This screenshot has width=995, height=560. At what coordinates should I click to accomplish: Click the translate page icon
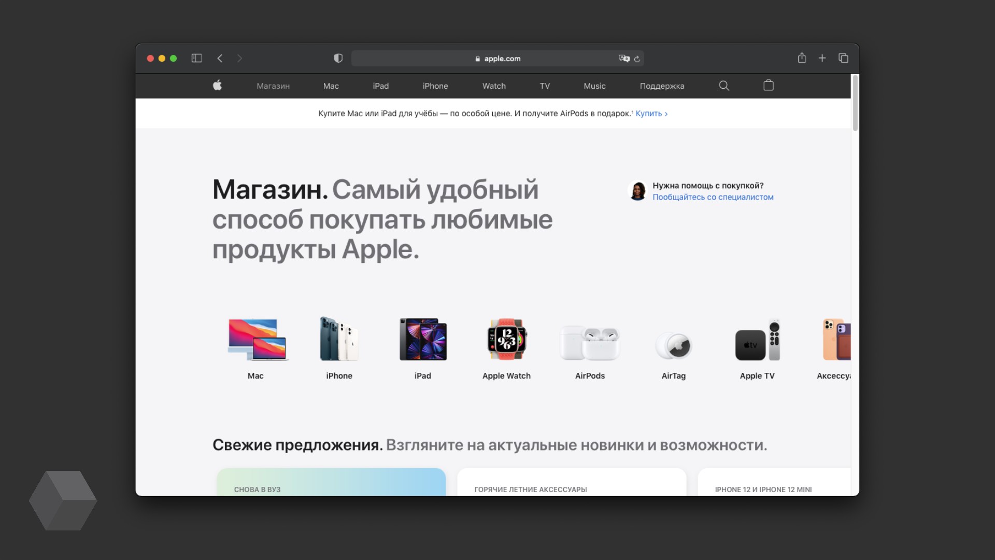(624, 59)
